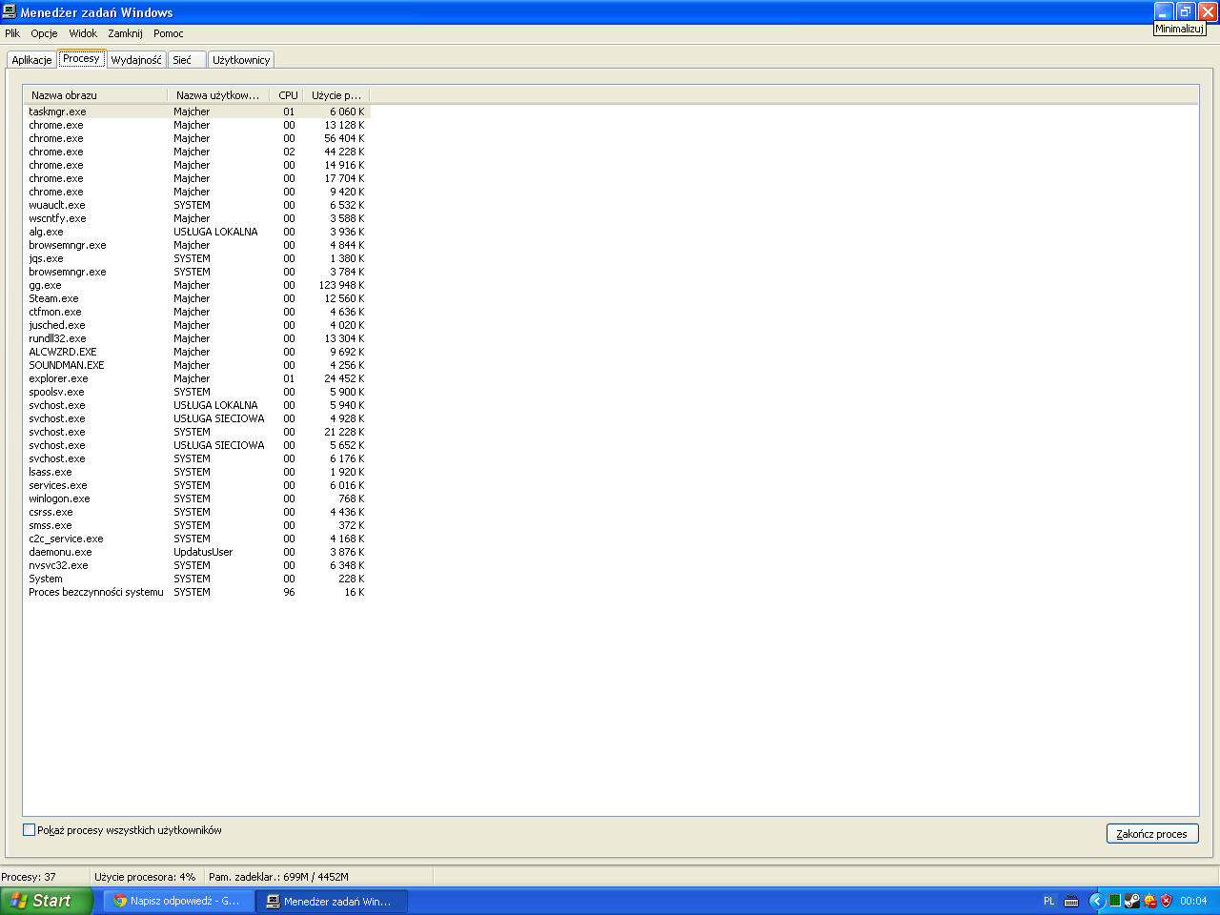Image resolution: width=1220 pixels, height=915 pixels.
Task: Click the 00:04 taskbar clock
Action: pos(1193,901)
